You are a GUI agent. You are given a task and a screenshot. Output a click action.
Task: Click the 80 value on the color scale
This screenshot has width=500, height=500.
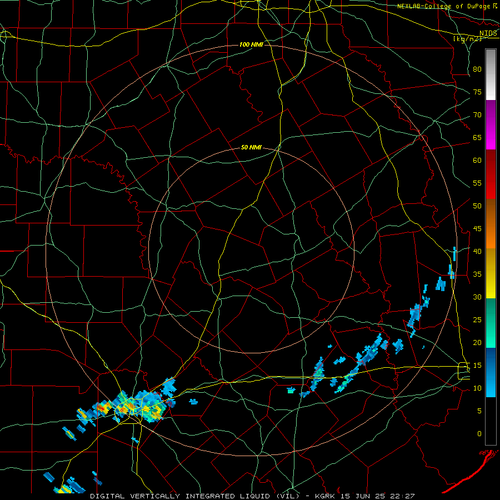tap(477, 69)
